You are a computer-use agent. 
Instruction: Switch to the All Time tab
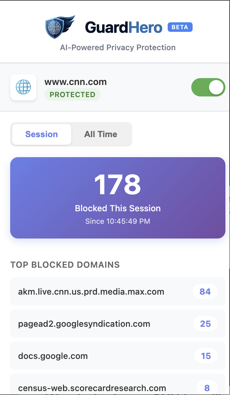(101, 134)
